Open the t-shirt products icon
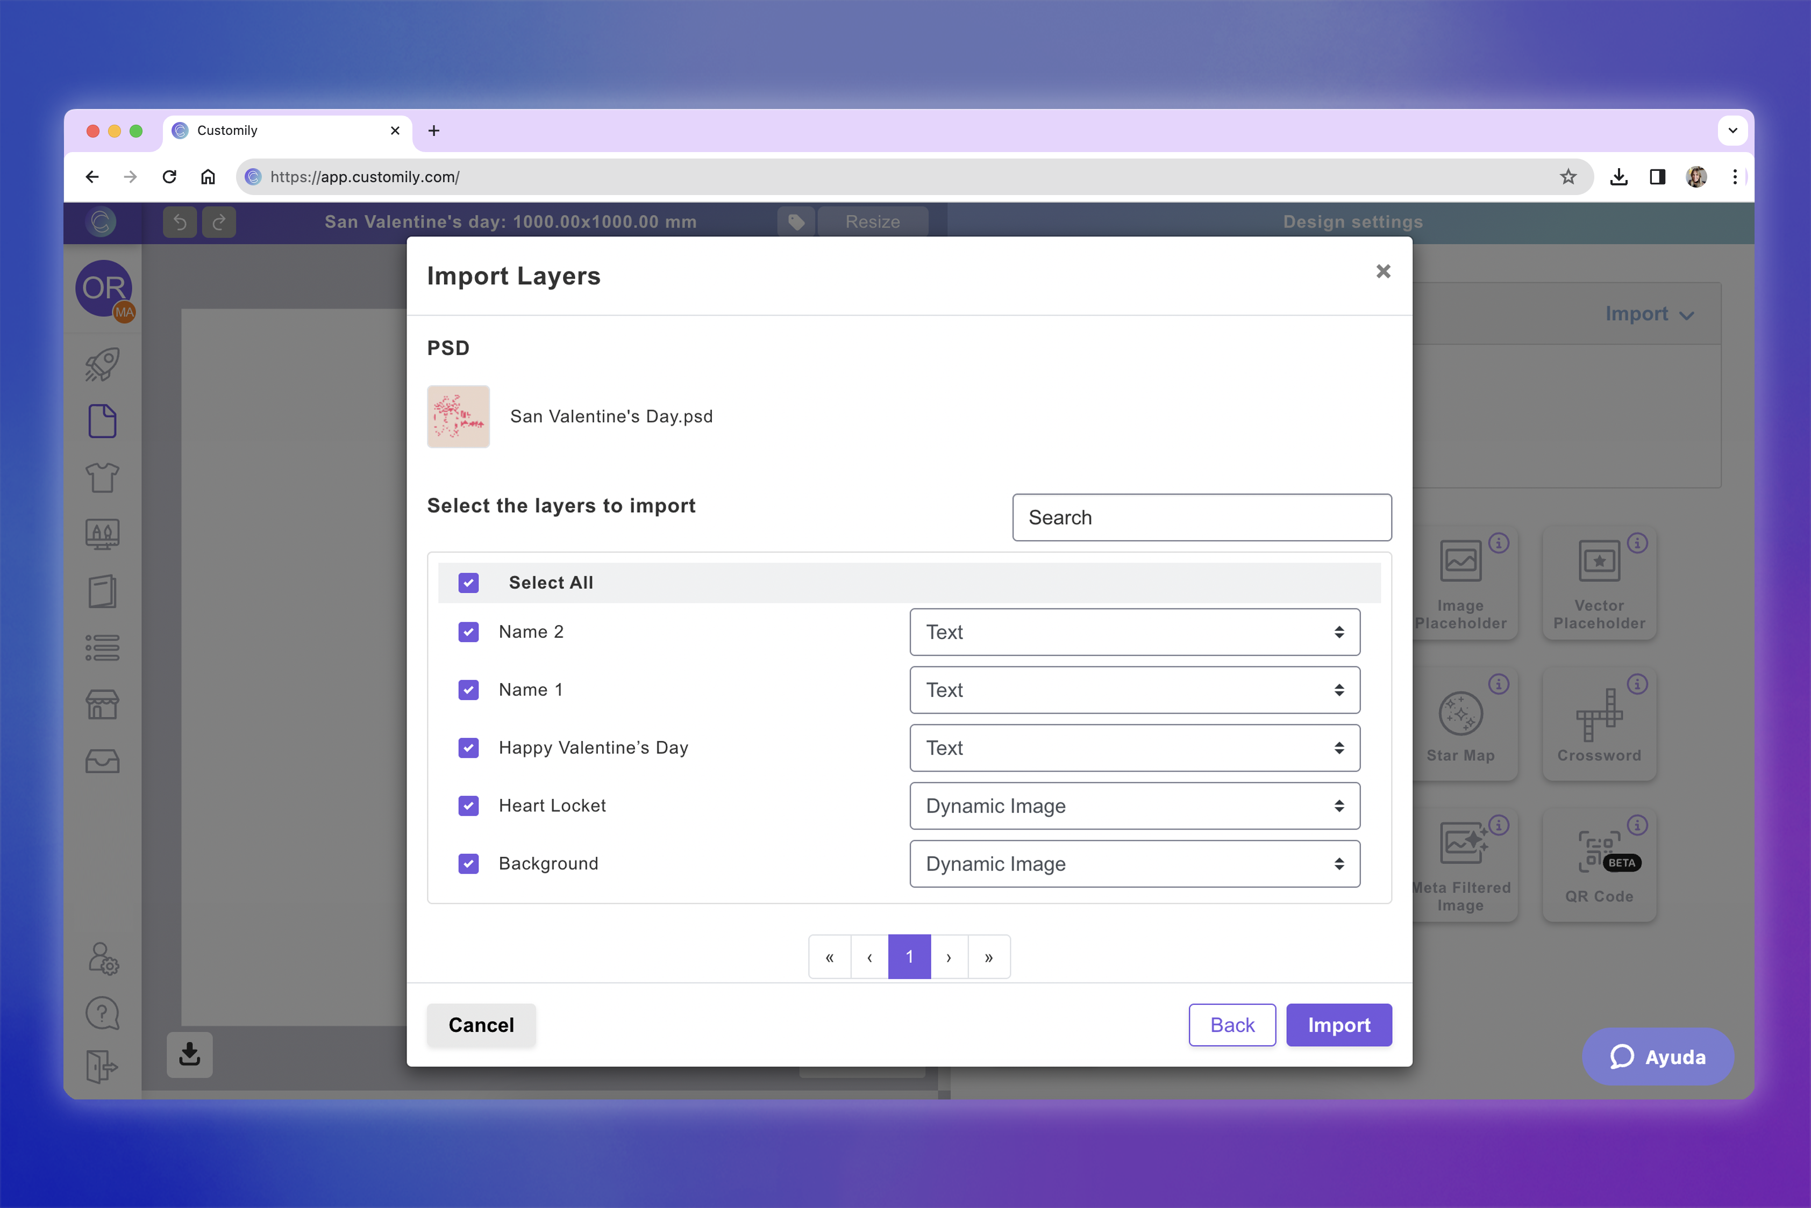This screenshot has width=1811, height=1208. click(x=103, y=478)
